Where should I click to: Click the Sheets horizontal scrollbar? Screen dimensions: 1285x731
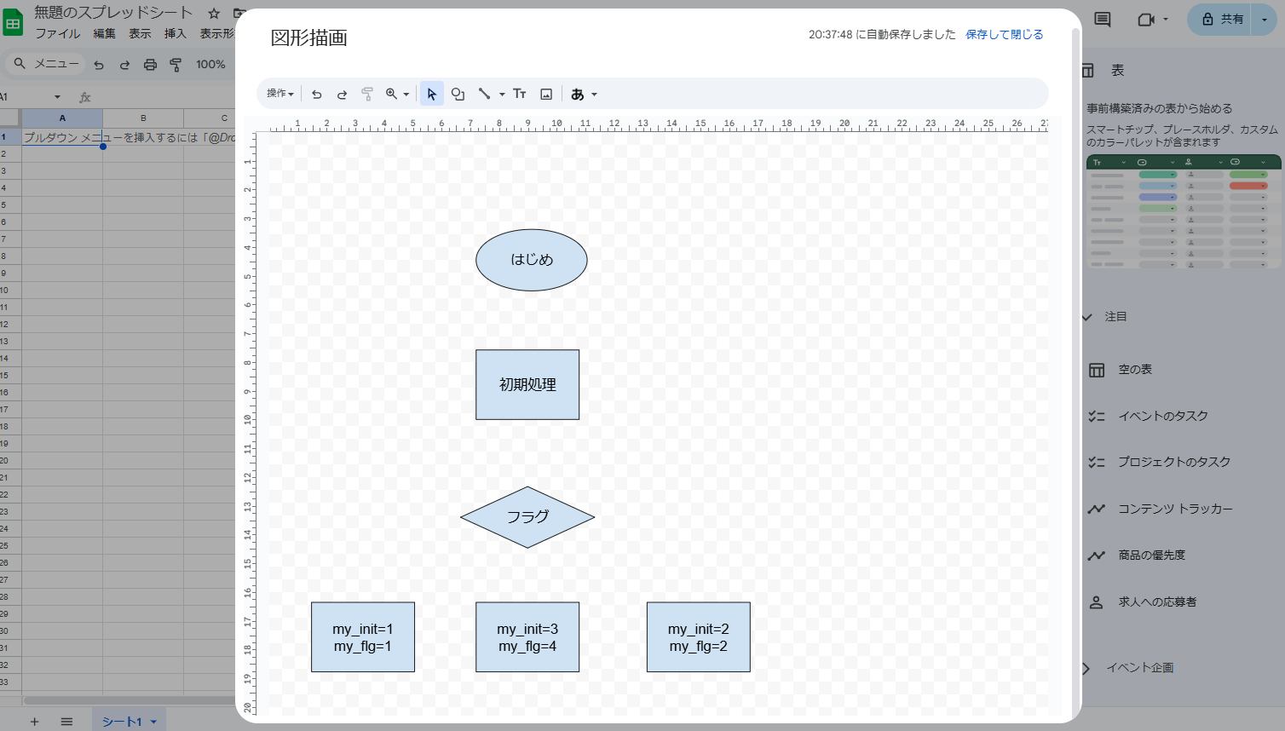(x=128, y=700)
